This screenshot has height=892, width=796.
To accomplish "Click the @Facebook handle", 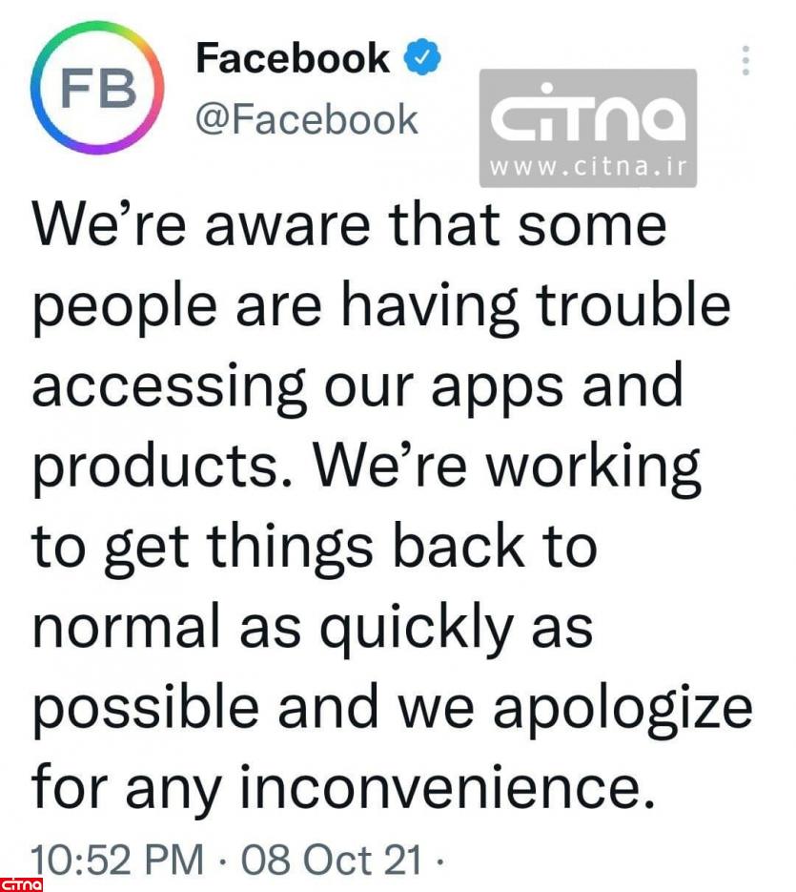I will click(x=306, y=119).
